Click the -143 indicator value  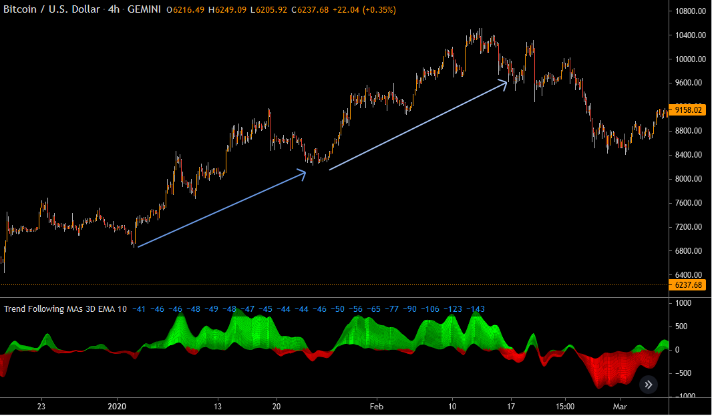coord(476,309)
